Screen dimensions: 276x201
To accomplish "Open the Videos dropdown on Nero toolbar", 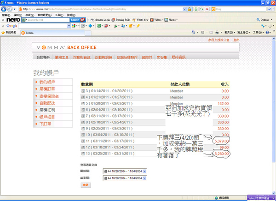I will pyautogui.click(x=157, y=20).
